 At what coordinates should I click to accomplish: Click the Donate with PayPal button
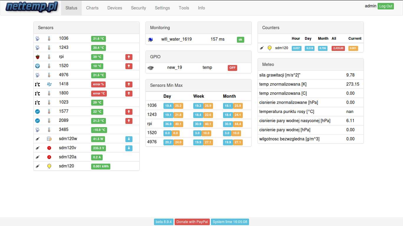click(192, 222)
